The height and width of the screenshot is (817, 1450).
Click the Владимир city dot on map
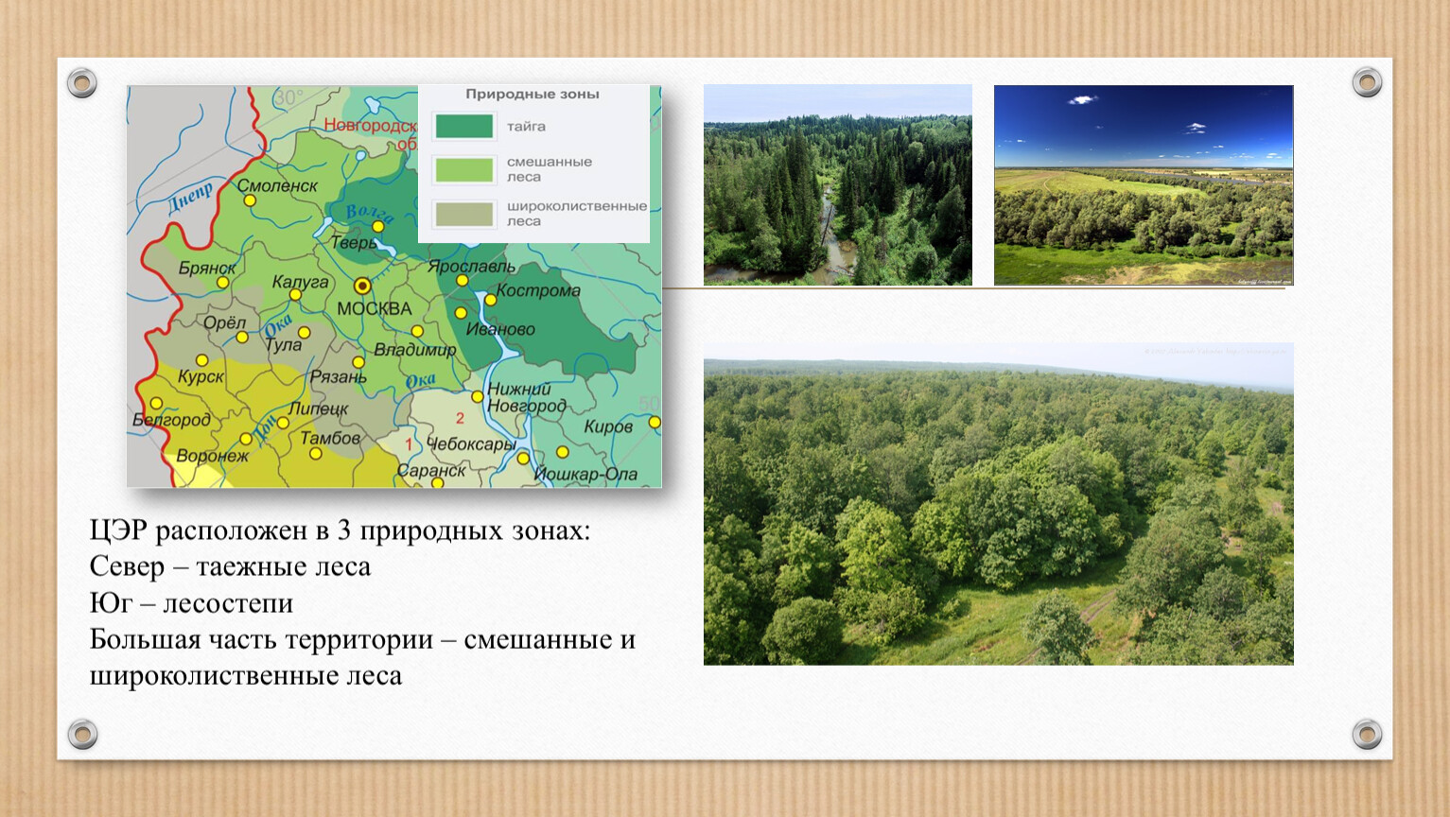417,332
